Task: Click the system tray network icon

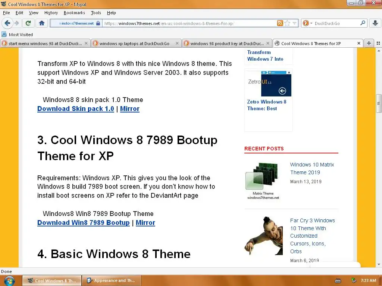Action: pos(354,280)
